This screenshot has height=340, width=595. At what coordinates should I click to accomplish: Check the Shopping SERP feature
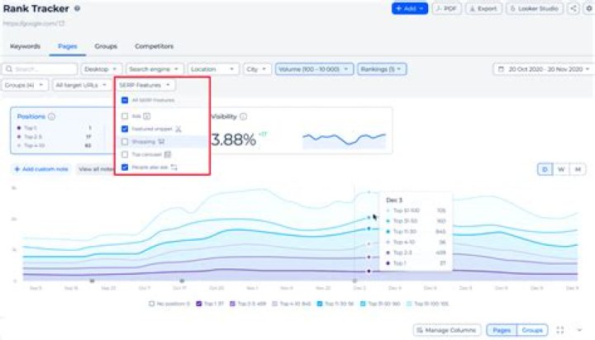pos(125,141)
